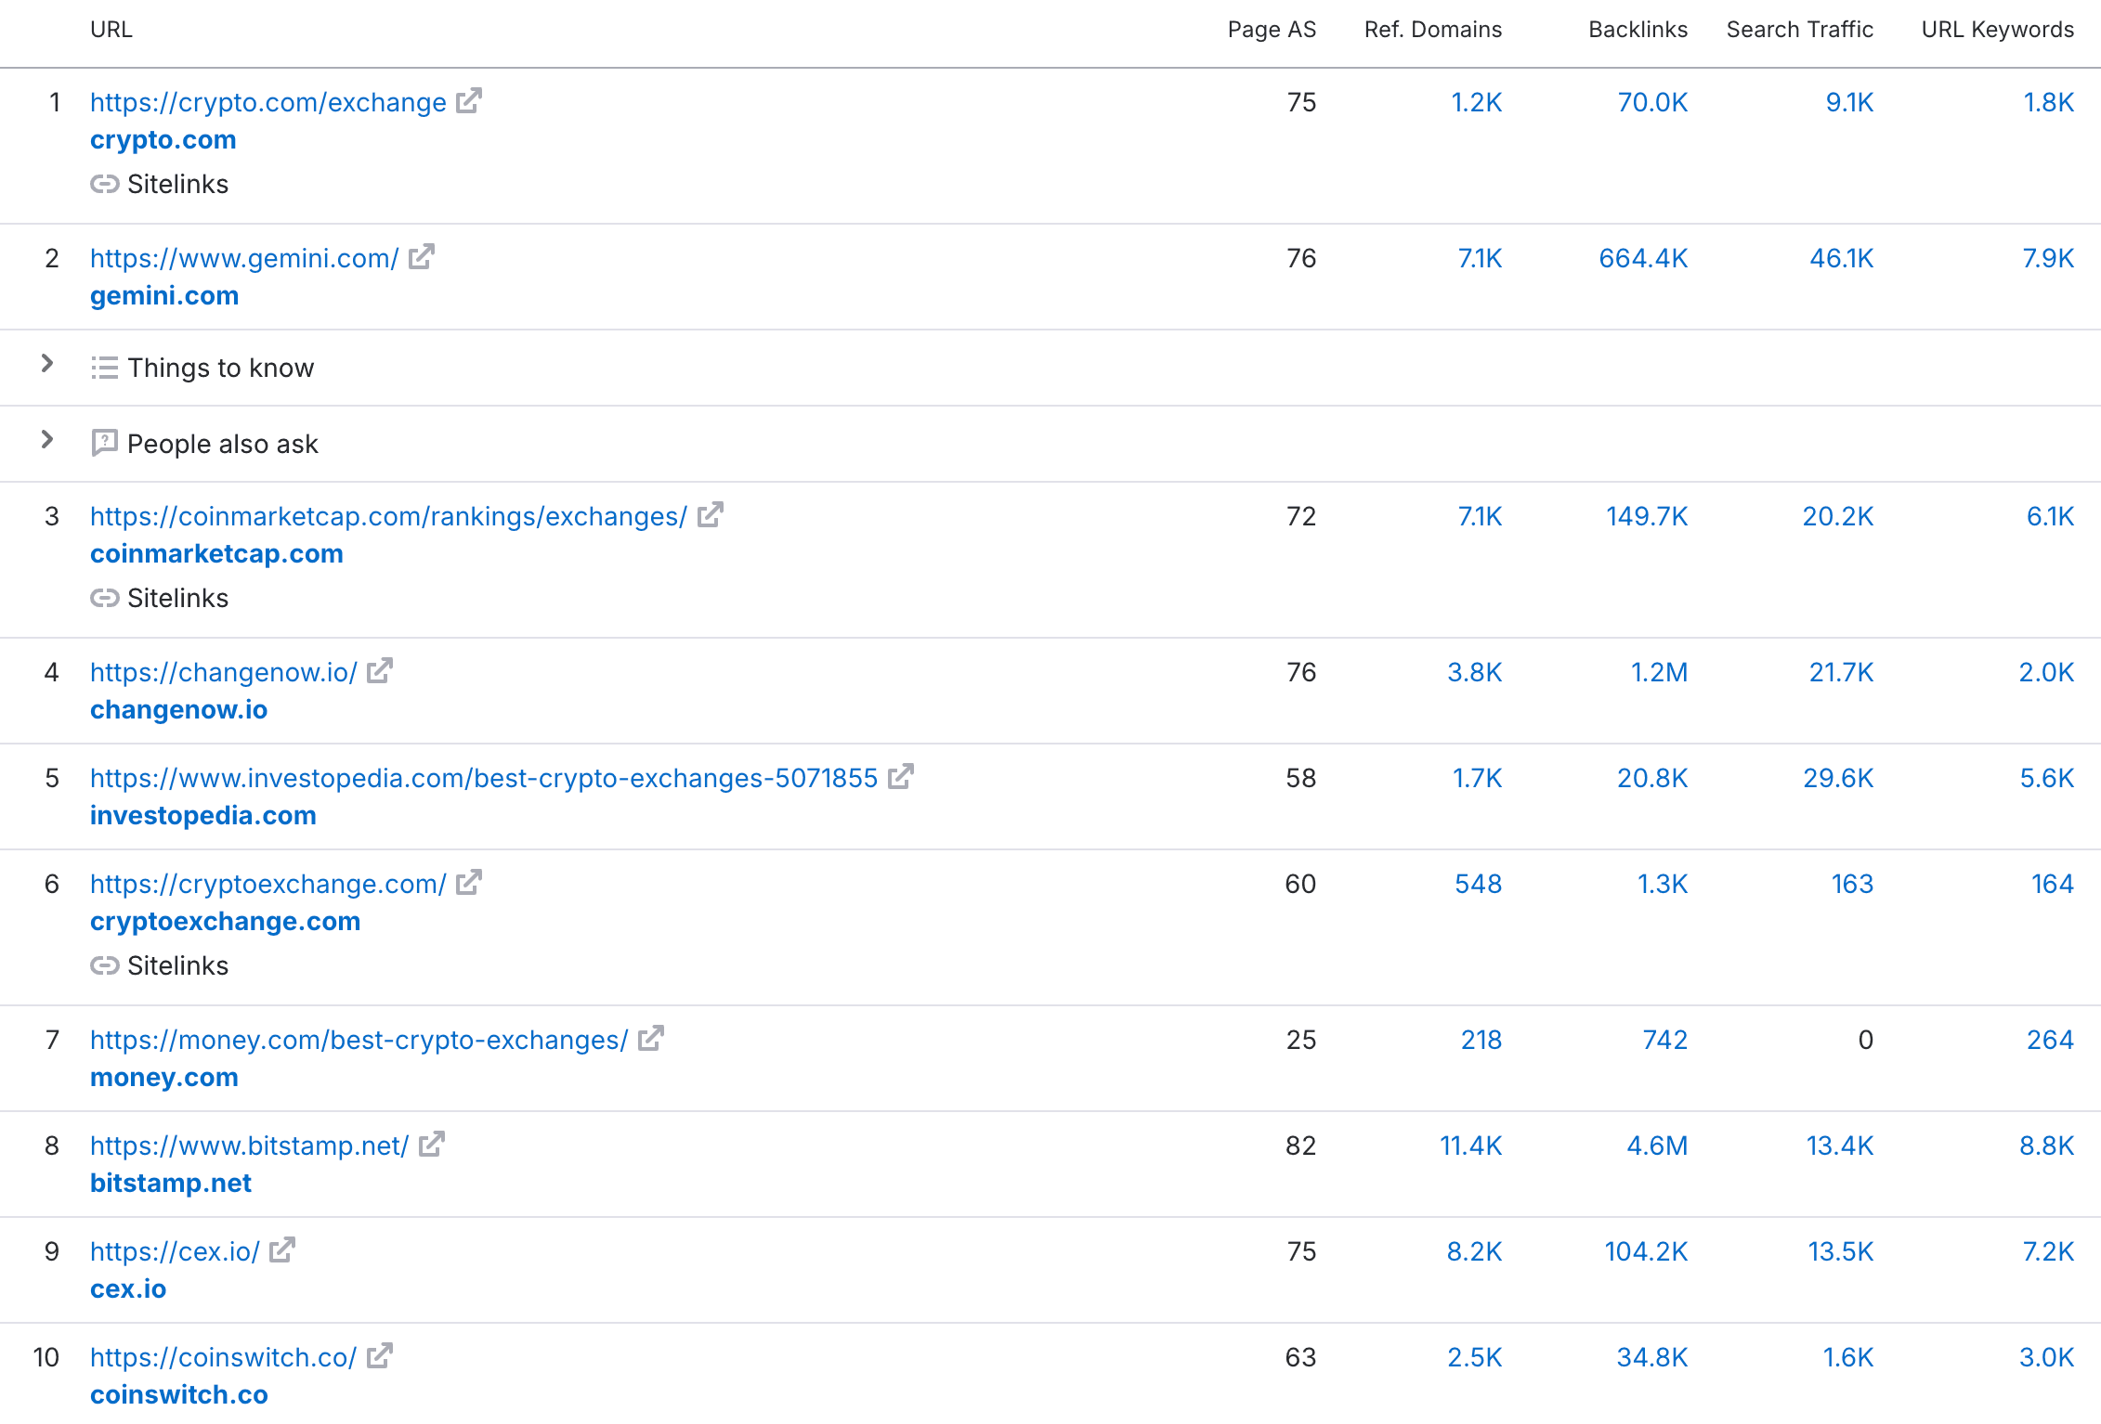Screen dimensions: 2101x1424
Task: Sort by Search Traffic column header
Action: point(1800,30)
